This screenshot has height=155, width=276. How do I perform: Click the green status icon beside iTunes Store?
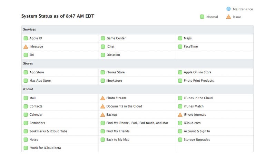point(102,72)
